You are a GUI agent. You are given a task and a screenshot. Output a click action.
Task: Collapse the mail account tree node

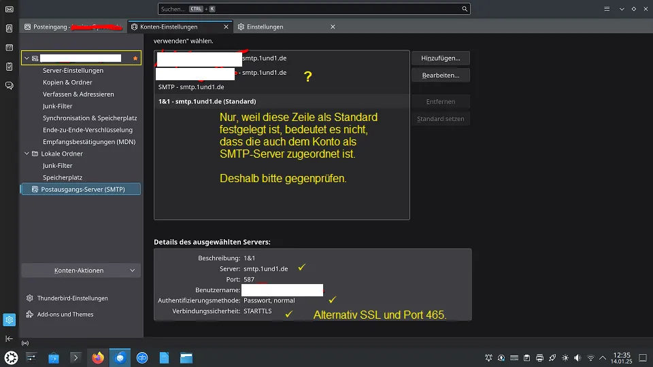click(x=27, y=58)
